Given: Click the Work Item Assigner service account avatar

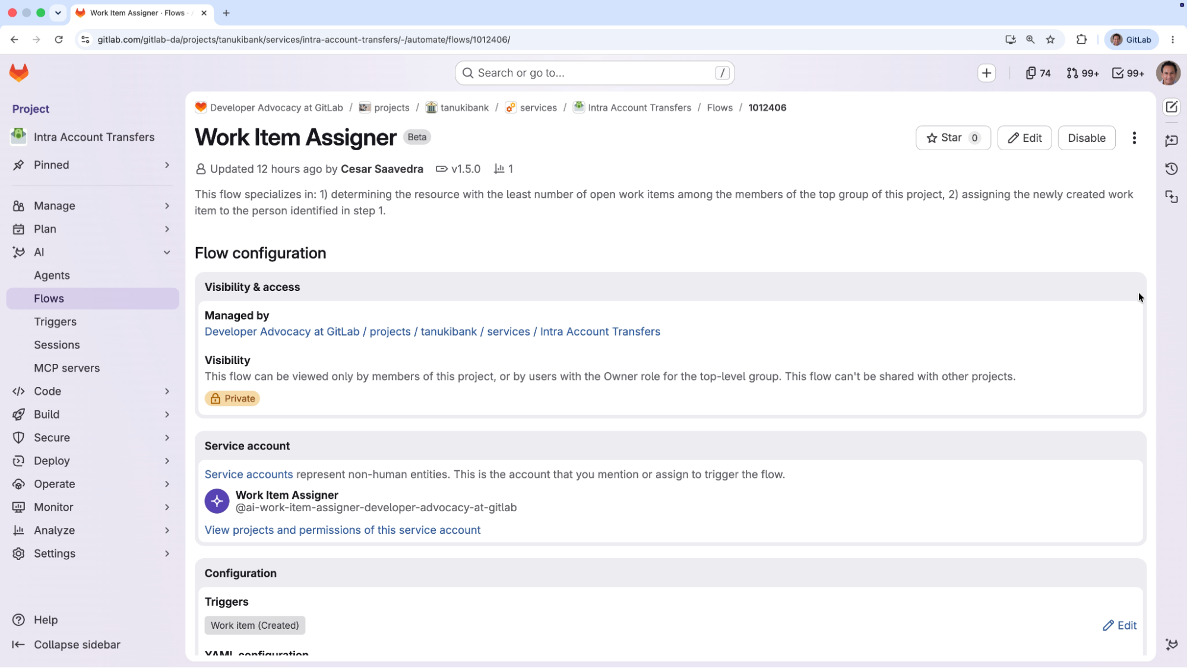Looking at the screenshot, I should [x=217, y=501].
